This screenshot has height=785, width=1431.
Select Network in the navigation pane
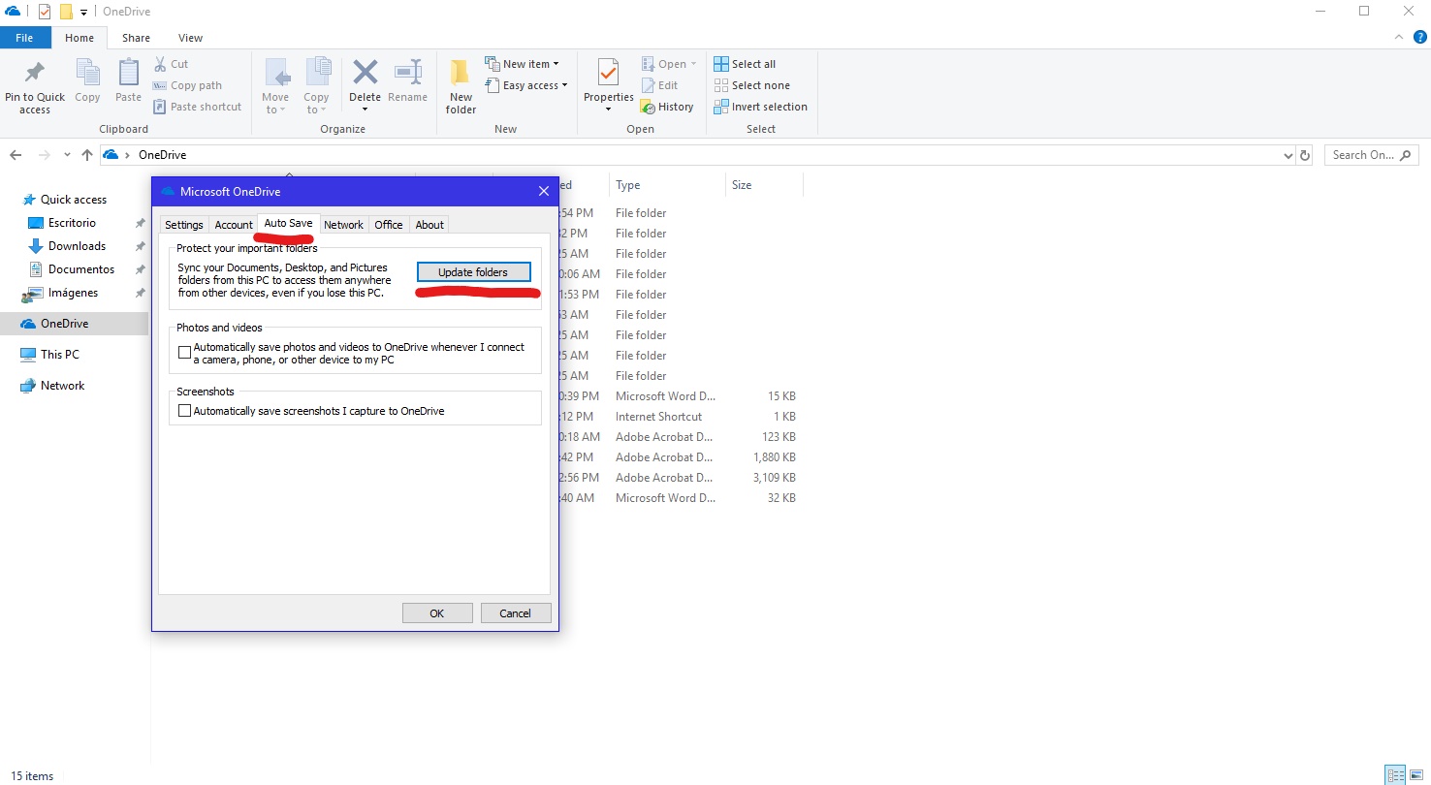pos(62,386)
